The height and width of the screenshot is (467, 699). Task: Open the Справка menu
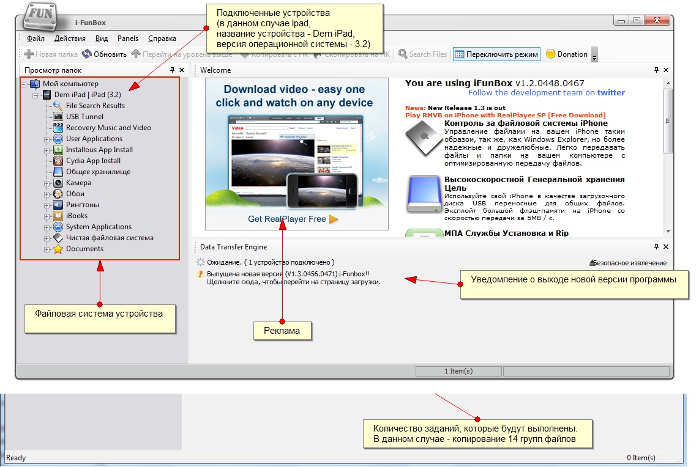162,39
